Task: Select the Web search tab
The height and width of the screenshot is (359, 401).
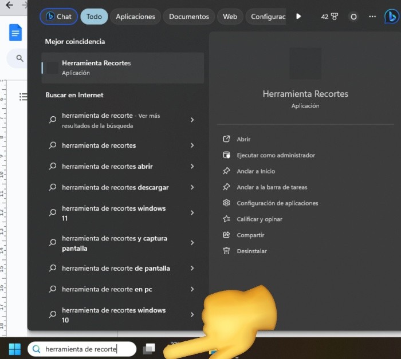Action: click(x=230, y=17)
